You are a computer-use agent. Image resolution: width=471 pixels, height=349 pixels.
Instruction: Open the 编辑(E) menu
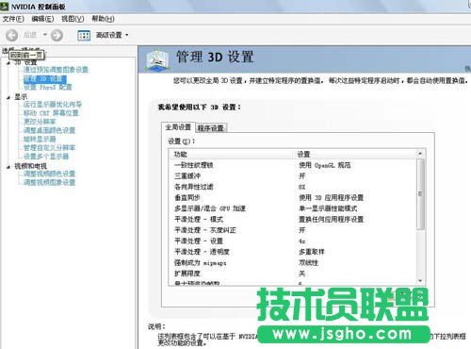coord(42,19)
